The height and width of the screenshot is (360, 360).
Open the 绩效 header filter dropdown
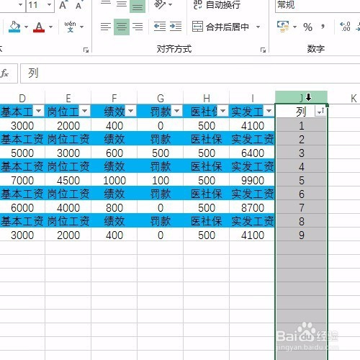130,111
